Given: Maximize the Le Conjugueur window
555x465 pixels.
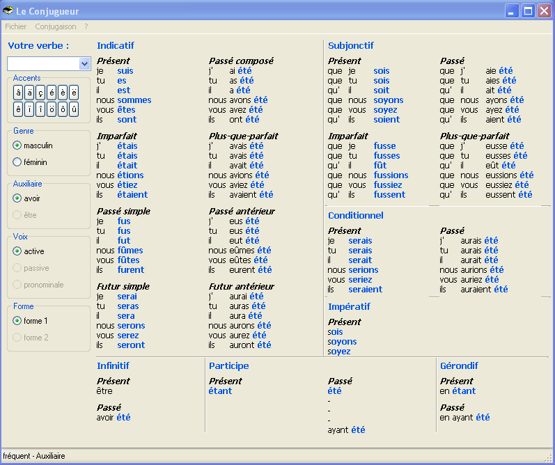Looking at the screenshot, I should click(x=528, y=10).
